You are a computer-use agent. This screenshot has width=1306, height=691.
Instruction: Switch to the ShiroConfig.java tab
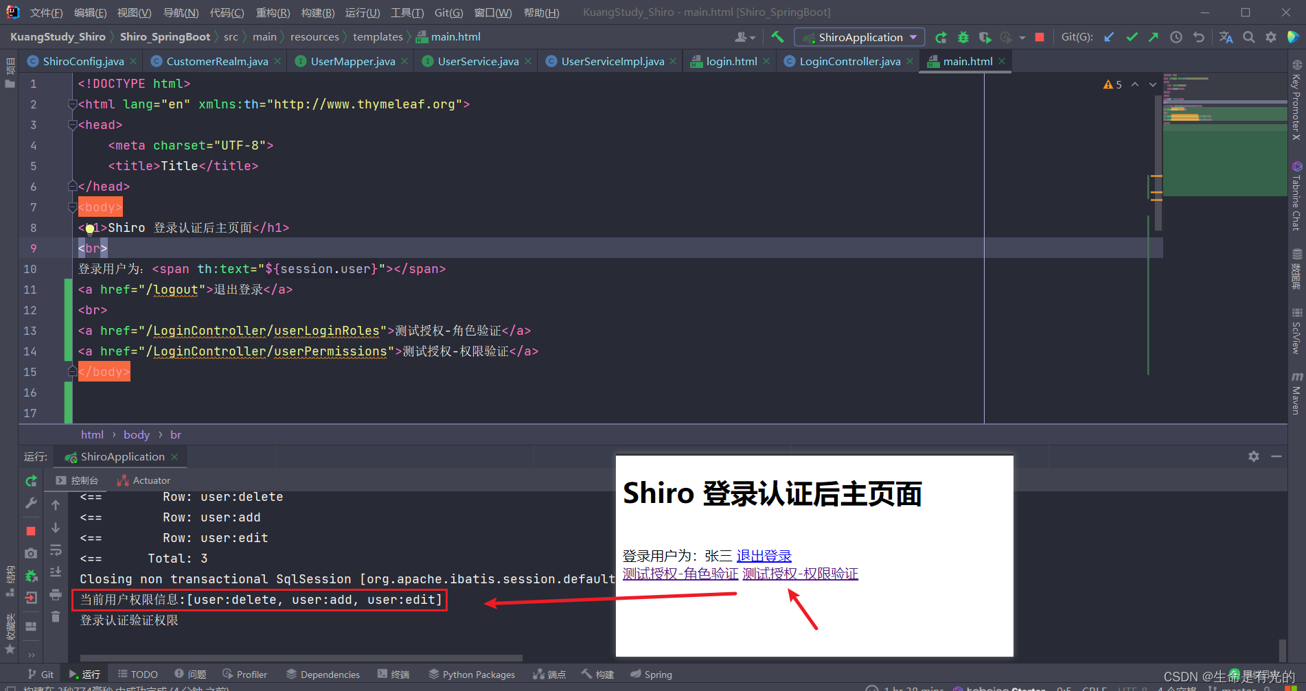click(83, 61)
